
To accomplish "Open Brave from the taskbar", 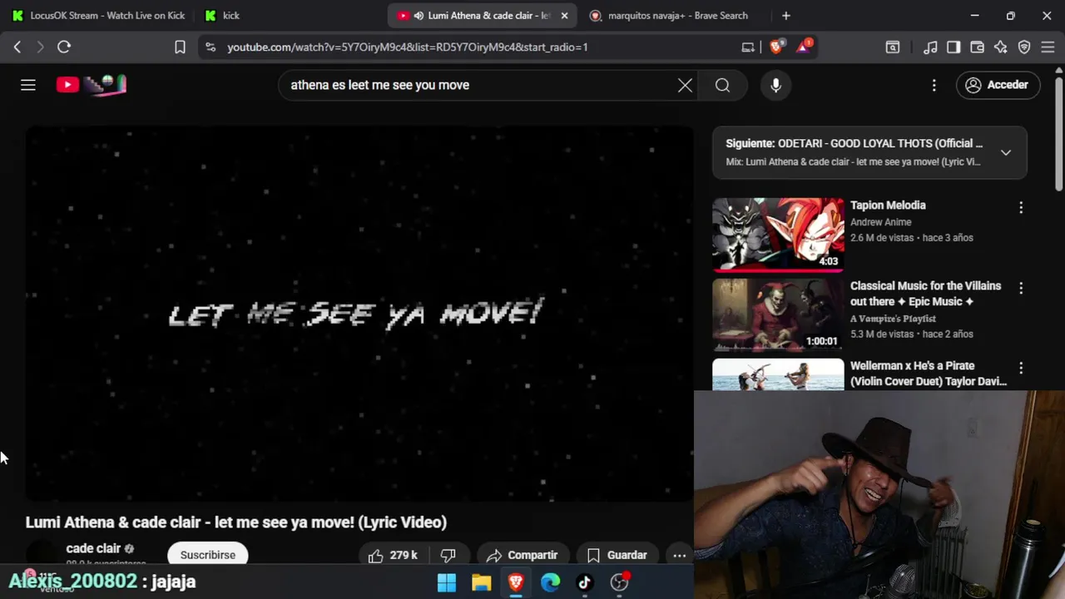I will click(516, 582).
